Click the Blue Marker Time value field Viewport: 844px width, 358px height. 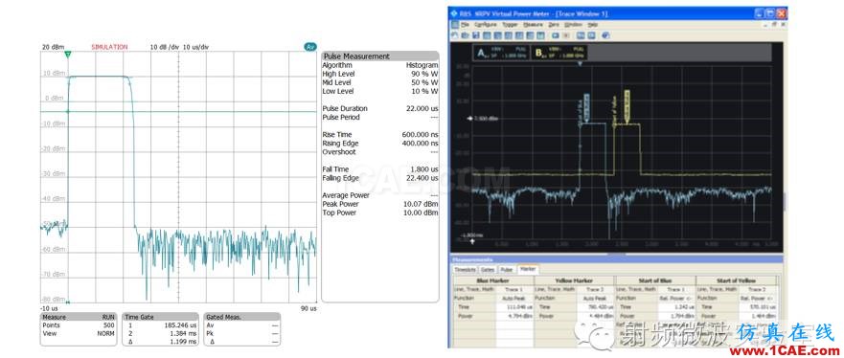click(514, 307)
